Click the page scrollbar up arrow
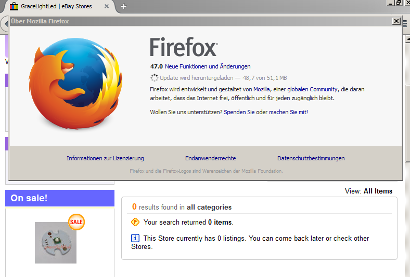This screenshot has width=410, height=277. [407, 39]
